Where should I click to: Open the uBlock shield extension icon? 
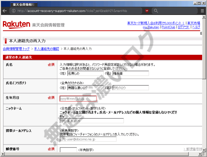147,11
